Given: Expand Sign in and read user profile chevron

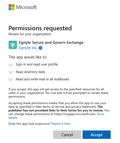Looking at the screenshot, I should point(11,65).
